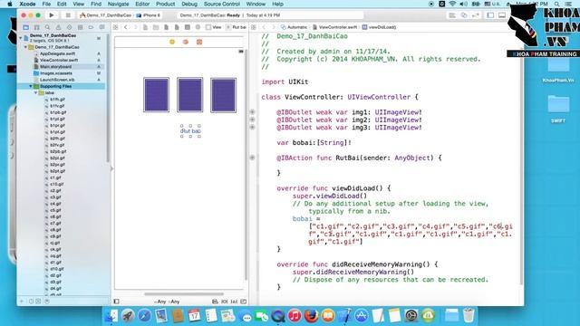Click the navigator filter add button

pos(22,302)
